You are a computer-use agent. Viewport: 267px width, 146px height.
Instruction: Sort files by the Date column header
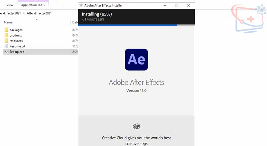75,22
